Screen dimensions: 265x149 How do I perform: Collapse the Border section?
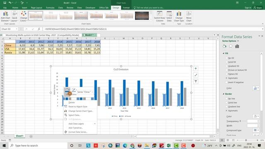[x=224, y=94]
